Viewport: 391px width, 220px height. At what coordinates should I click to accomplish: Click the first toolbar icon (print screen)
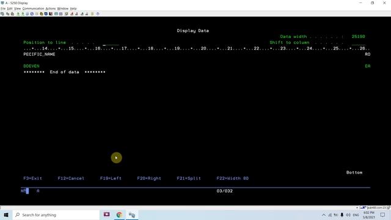[x=2, y=13]
